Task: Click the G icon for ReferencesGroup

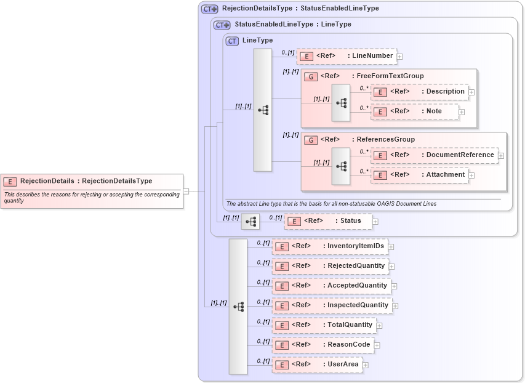Action: [x=310, y=139]
